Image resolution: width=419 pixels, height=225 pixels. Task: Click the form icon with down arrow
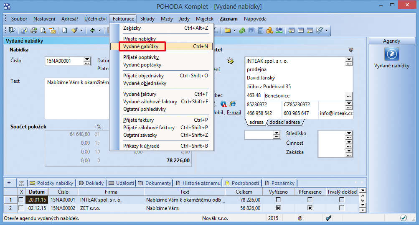coord(292,31)
